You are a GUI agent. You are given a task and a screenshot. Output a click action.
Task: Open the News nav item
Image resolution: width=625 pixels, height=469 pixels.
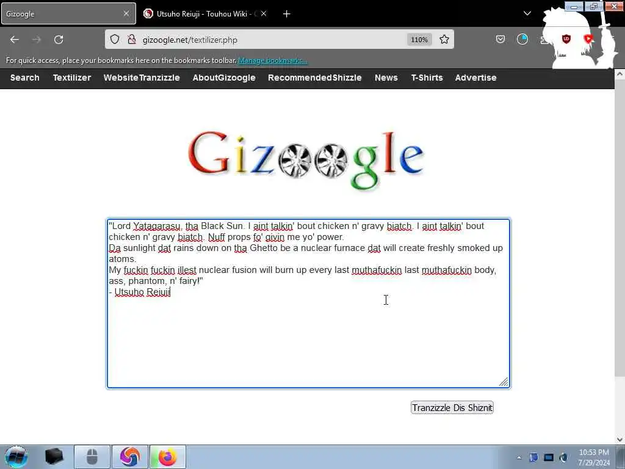(386, 78)
